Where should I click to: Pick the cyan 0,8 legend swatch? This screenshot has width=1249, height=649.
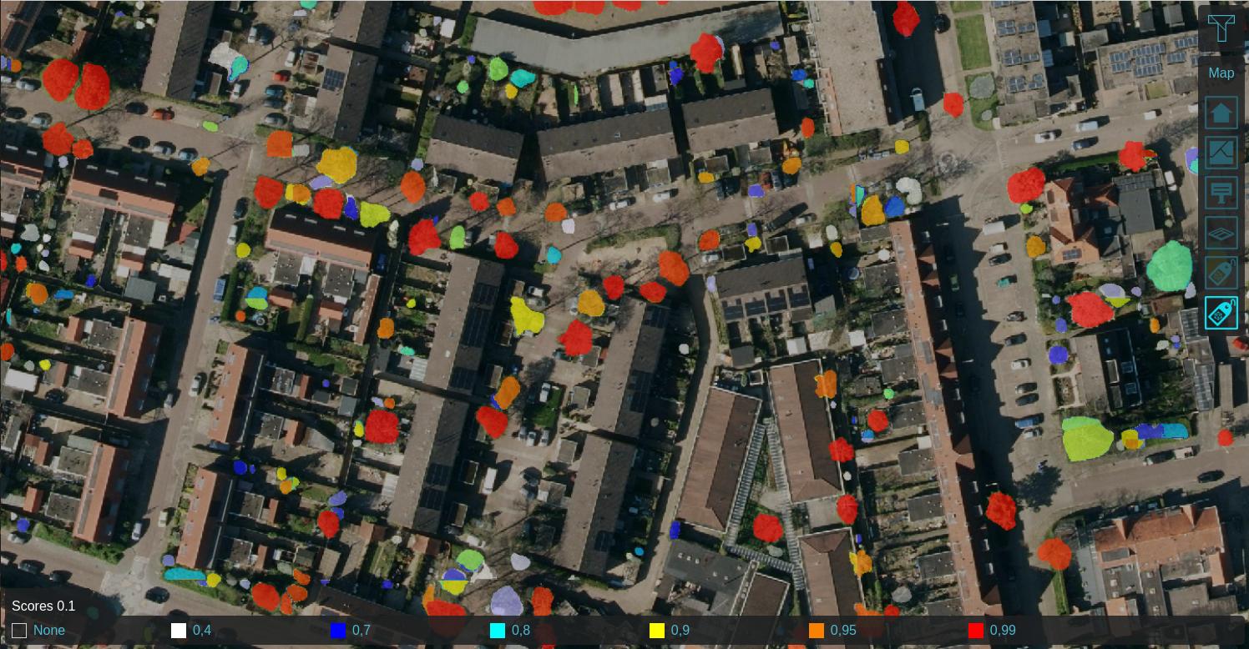pyautogui.click(x=498, y=631)
